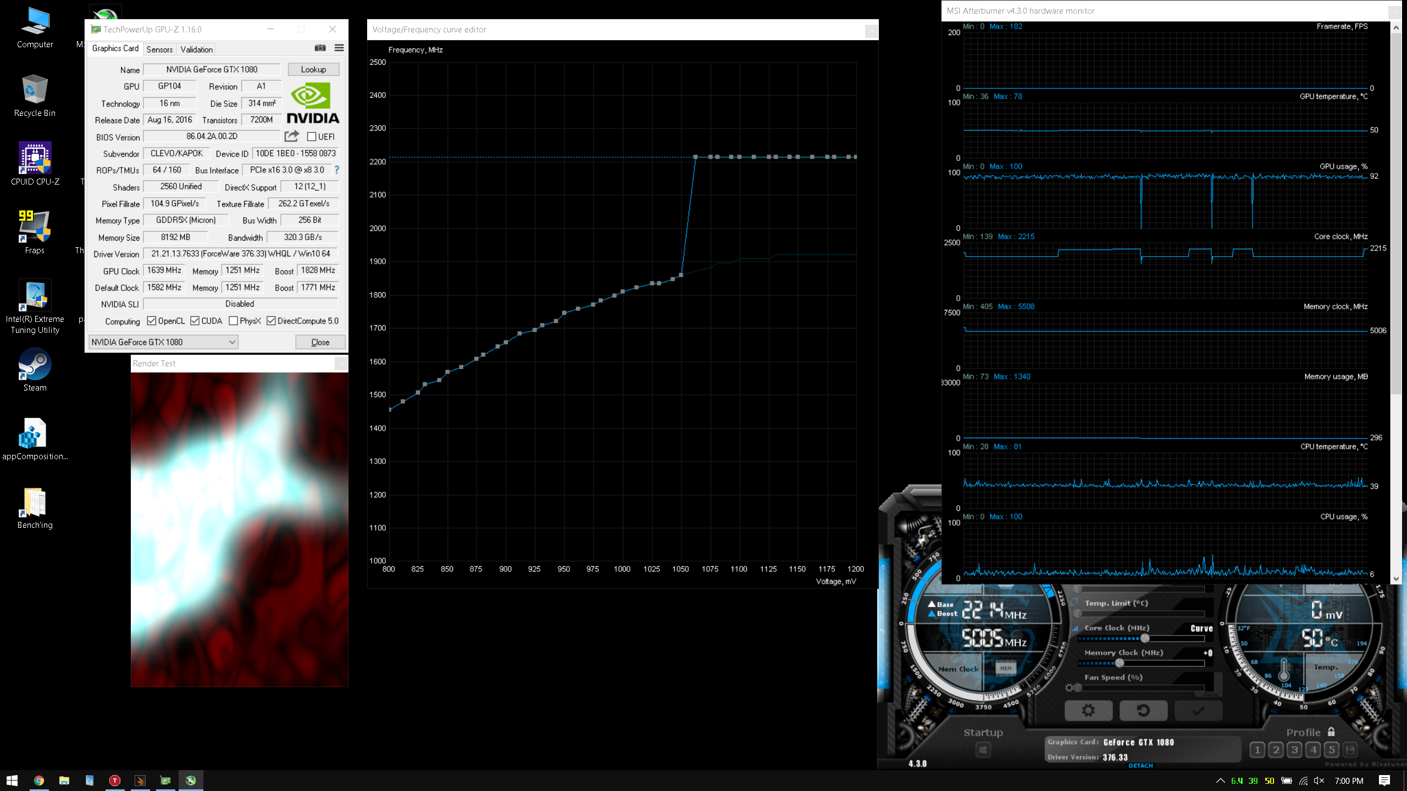Open Intel Extreme Tuning Utility icon
This screenshot has height=791, width=1407.
click(35, 307)
